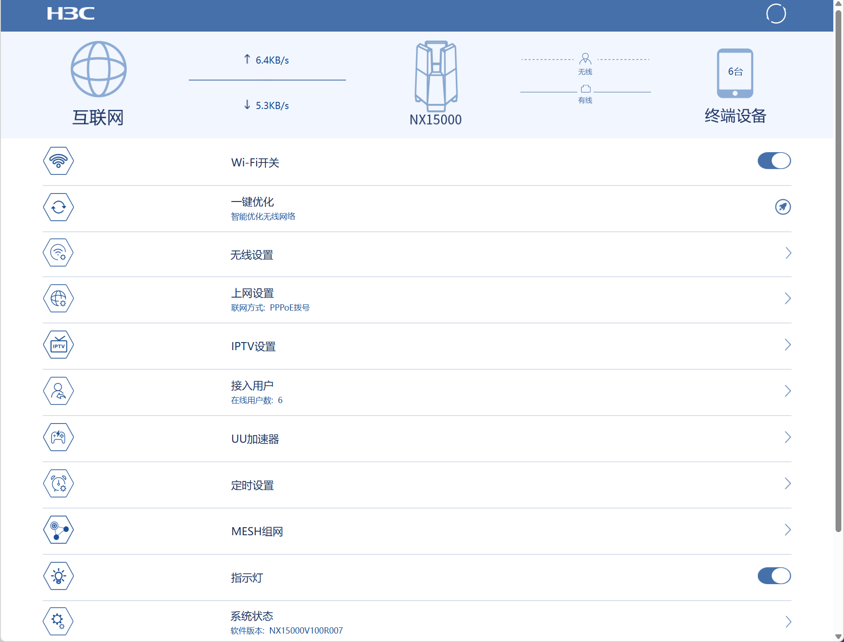
Task: Toggle the 指示灯 indicator light switch
Action: pyautogui.click(x=774, y=576)
